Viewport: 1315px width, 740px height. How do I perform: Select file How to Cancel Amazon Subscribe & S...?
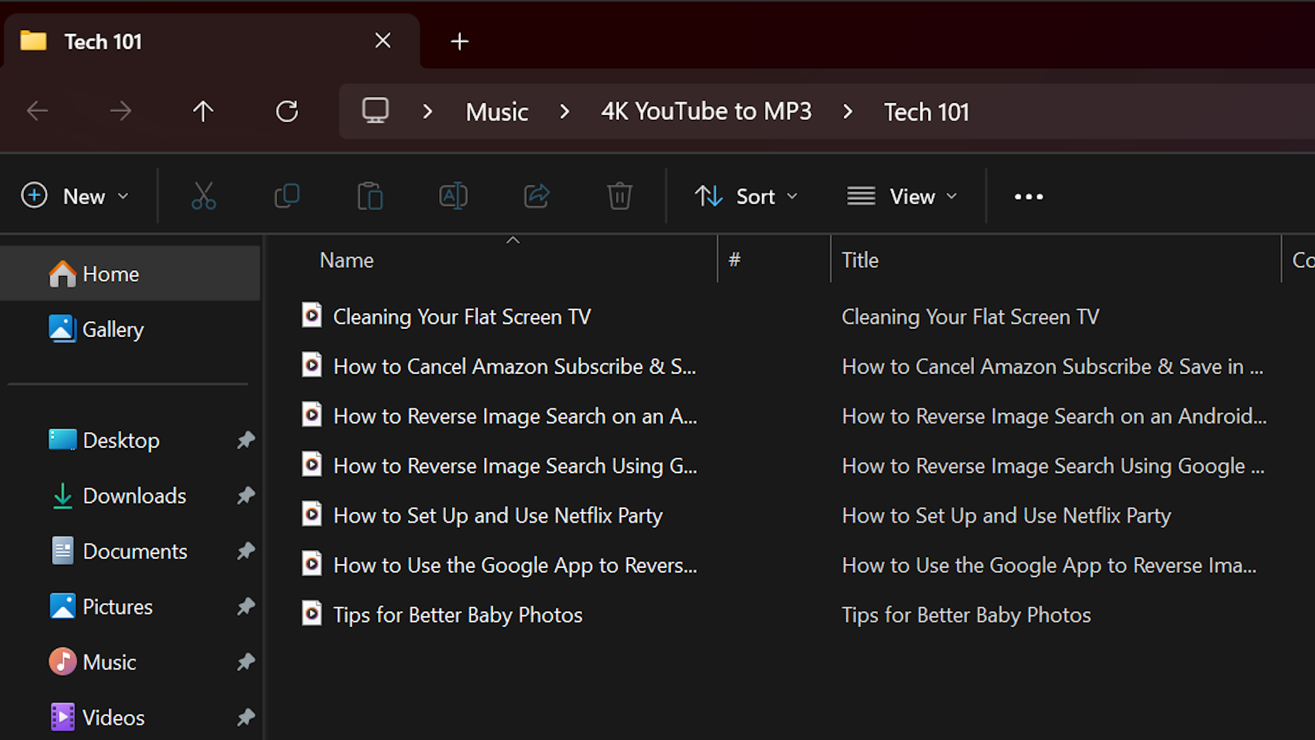pyautogui.click(x=514, y=367)
